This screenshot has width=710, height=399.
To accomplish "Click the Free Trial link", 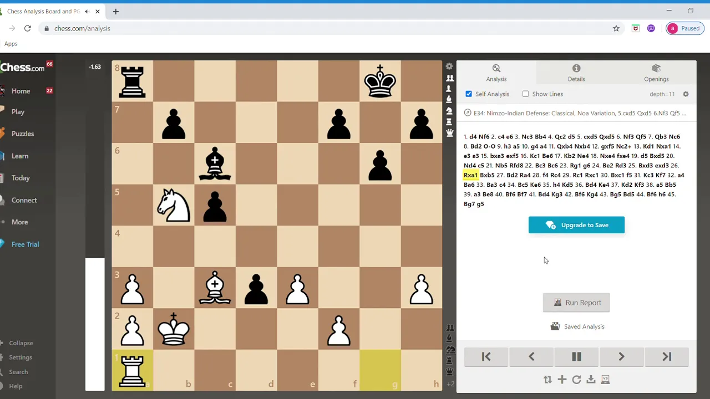I will [25, 244].
